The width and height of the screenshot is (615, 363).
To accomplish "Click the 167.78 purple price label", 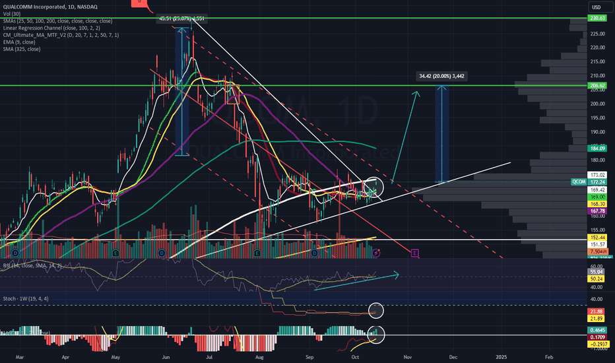I will (597, 211).
